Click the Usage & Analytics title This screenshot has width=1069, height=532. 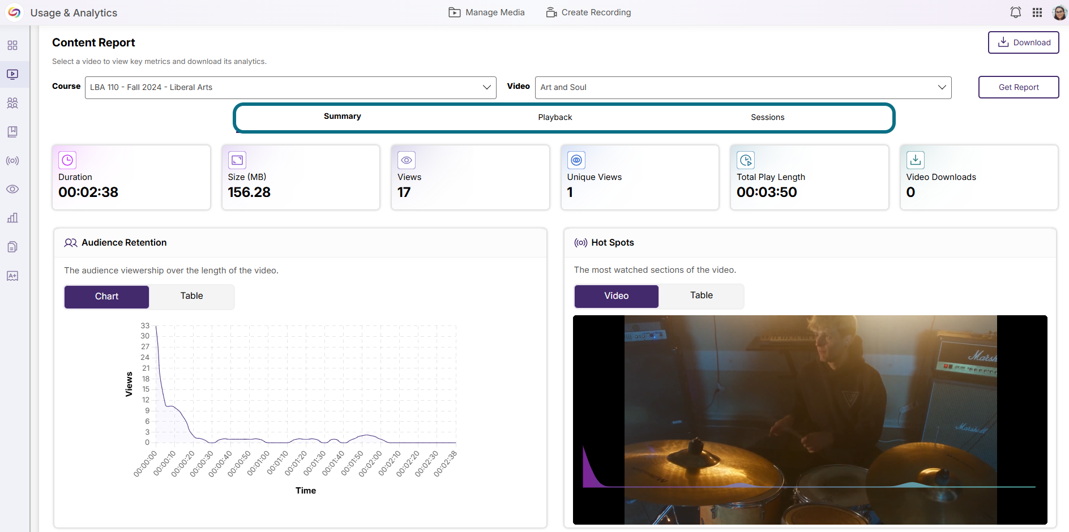click(x=74, y=12)
